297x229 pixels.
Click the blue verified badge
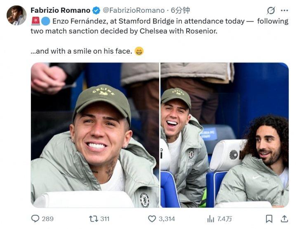(96, 10)
